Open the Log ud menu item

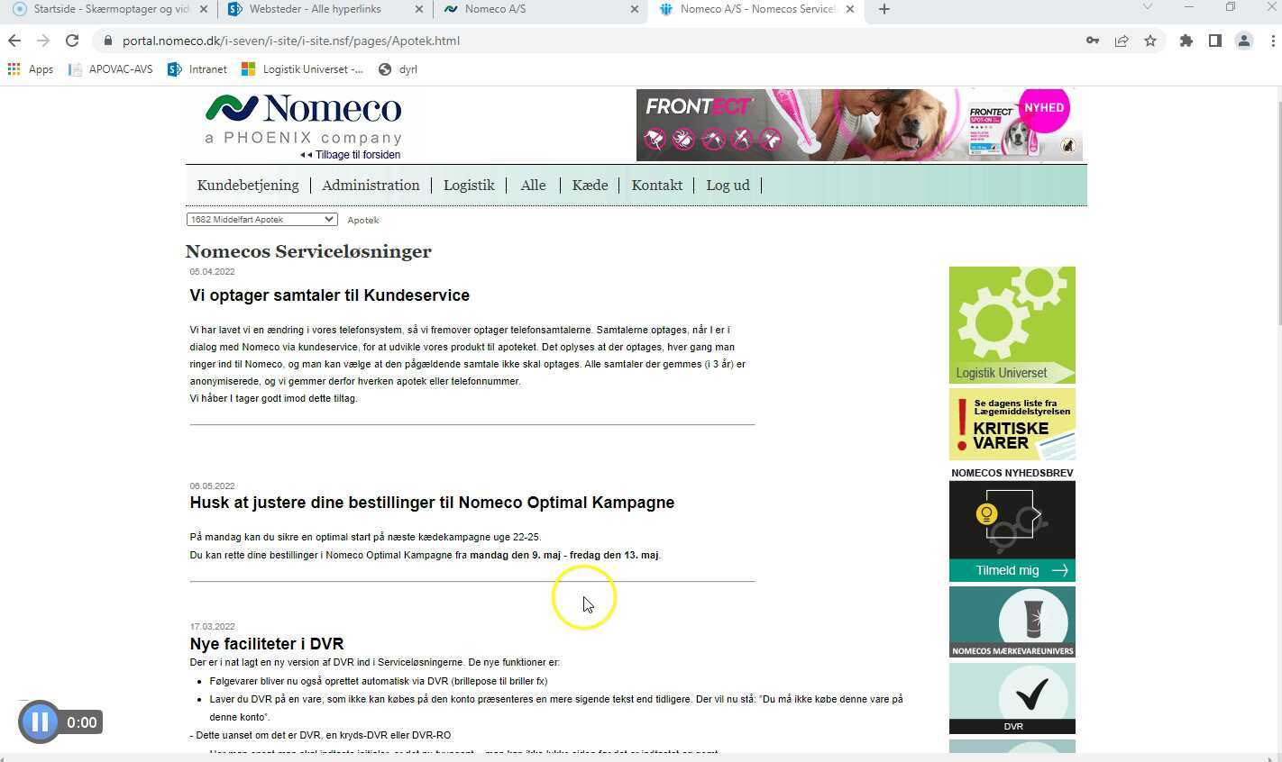[x=728, y=186]
